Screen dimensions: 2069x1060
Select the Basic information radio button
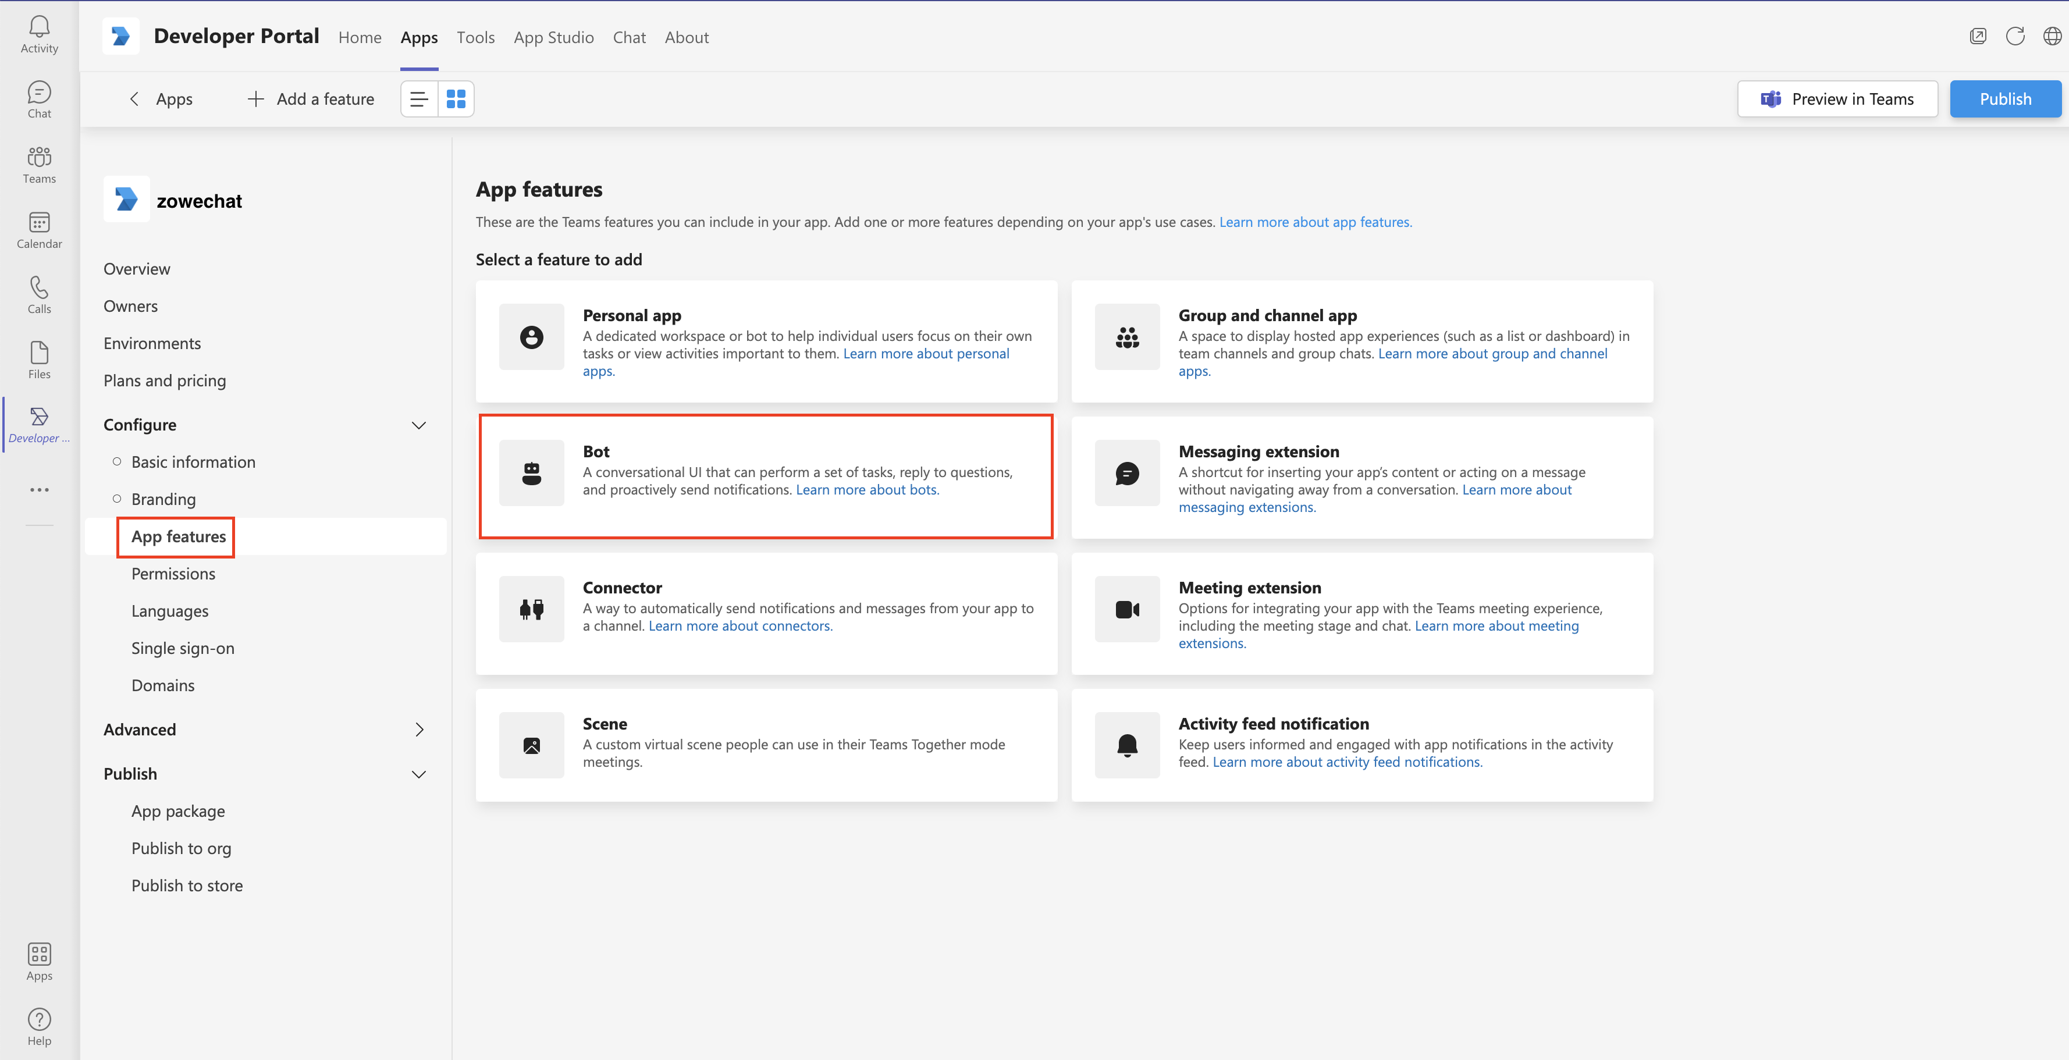coord(116,461)
